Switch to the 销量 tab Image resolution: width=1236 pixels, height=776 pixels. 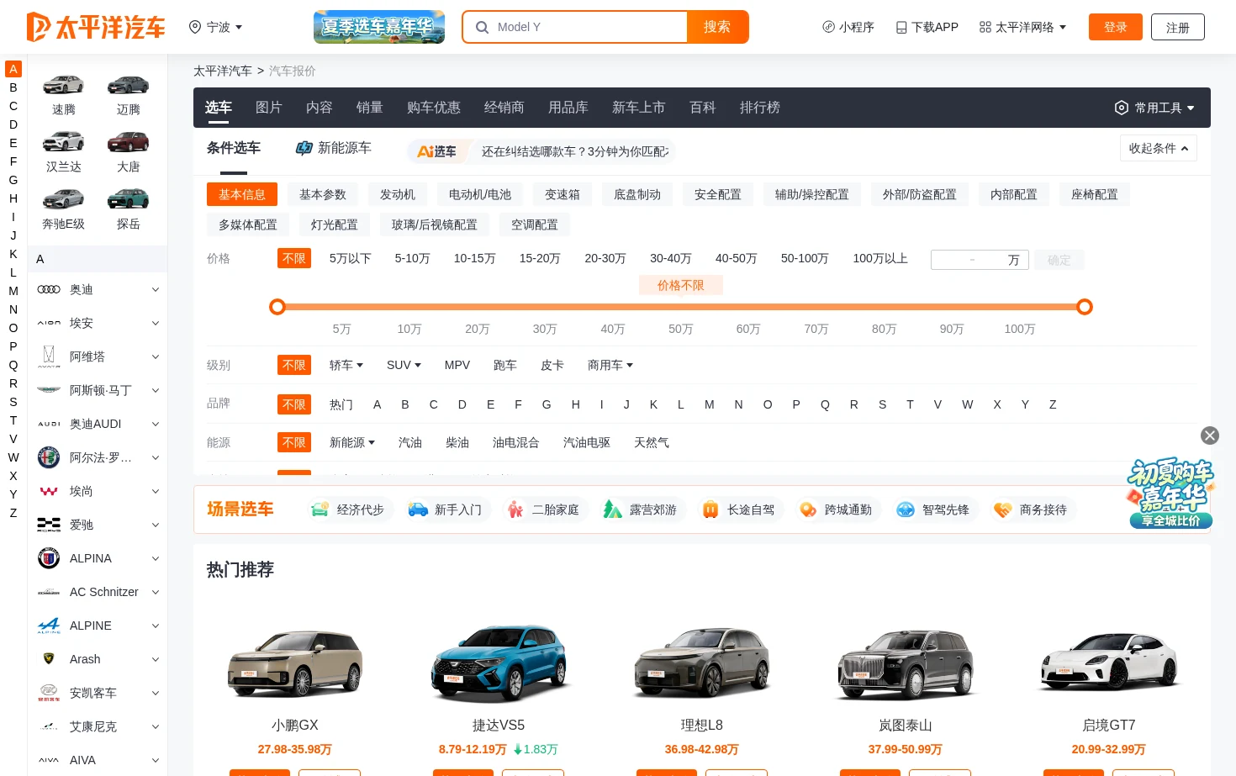369,108
